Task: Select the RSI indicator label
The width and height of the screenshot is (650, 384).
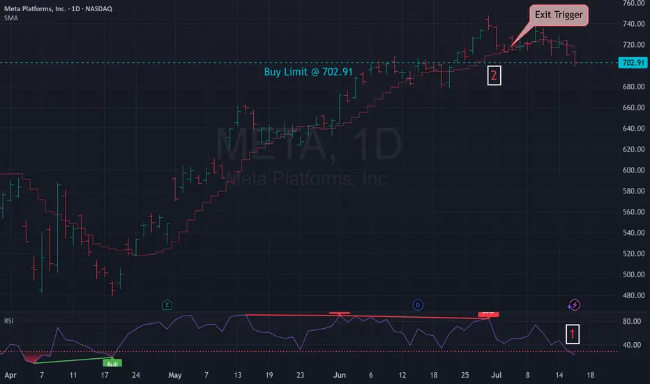Action: pos(8,321)
